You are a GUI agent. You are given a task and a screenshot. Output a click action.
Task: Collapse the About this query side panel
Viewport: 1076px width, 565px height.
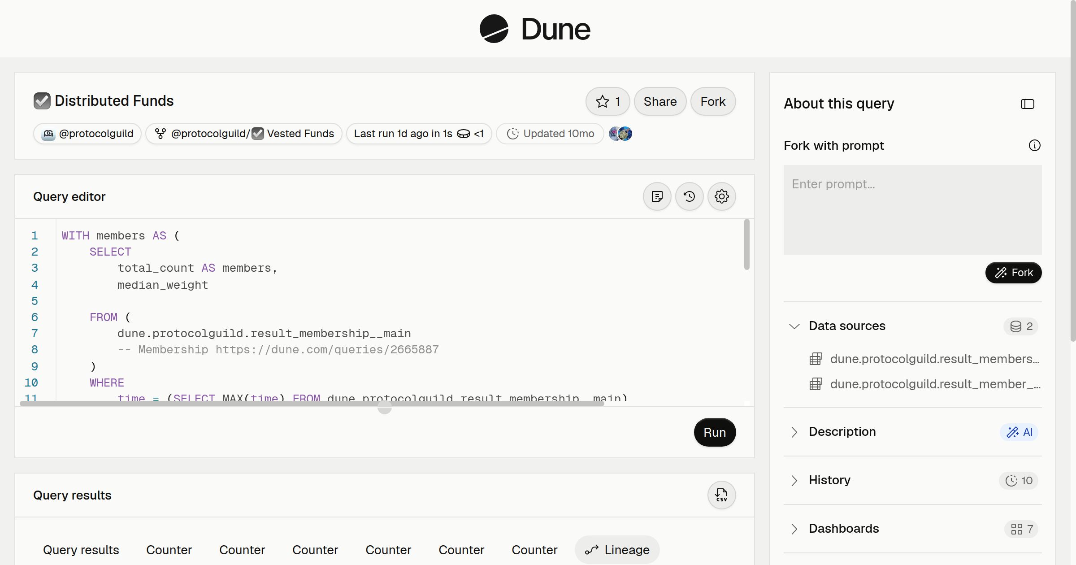[1027, 104]
